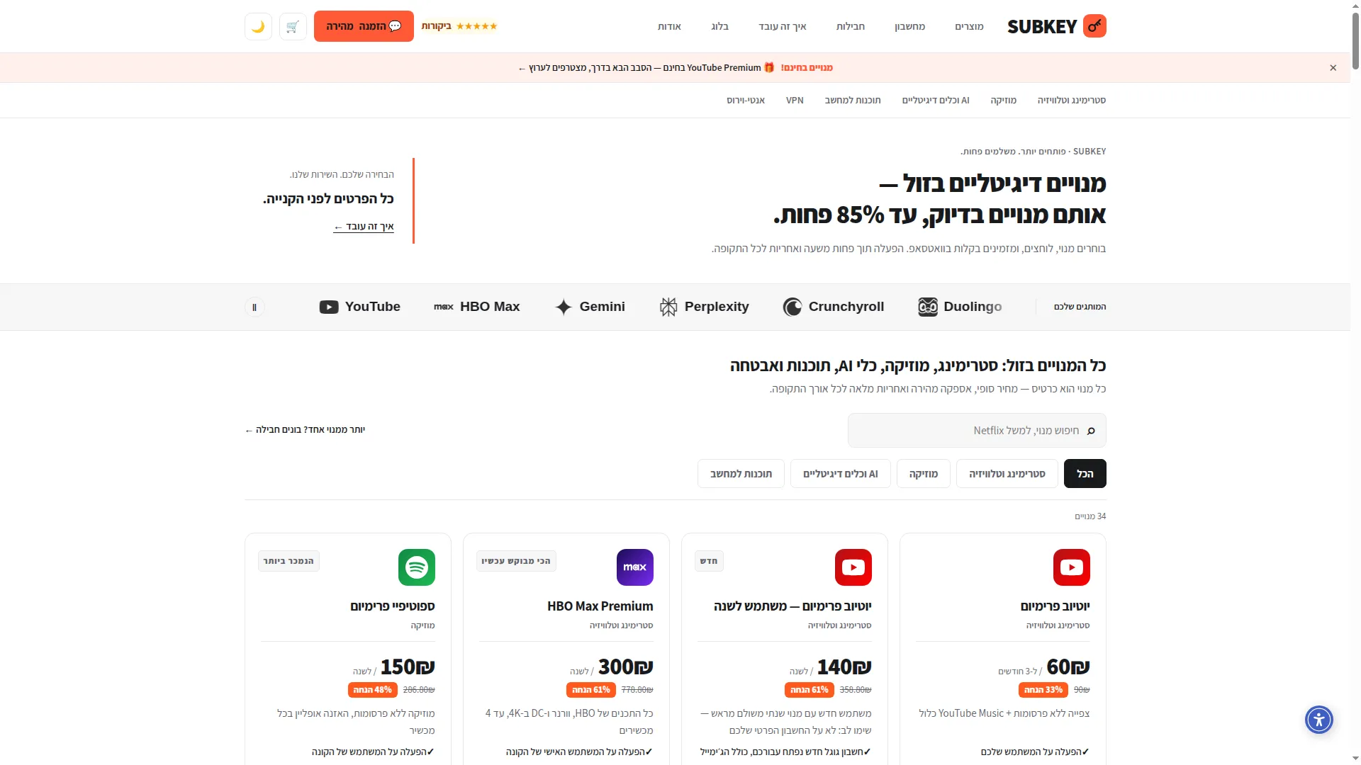Close the free subscriptions announcement banner
The width and height of the screenshot is (1361, 765).
click(1333, 68)
